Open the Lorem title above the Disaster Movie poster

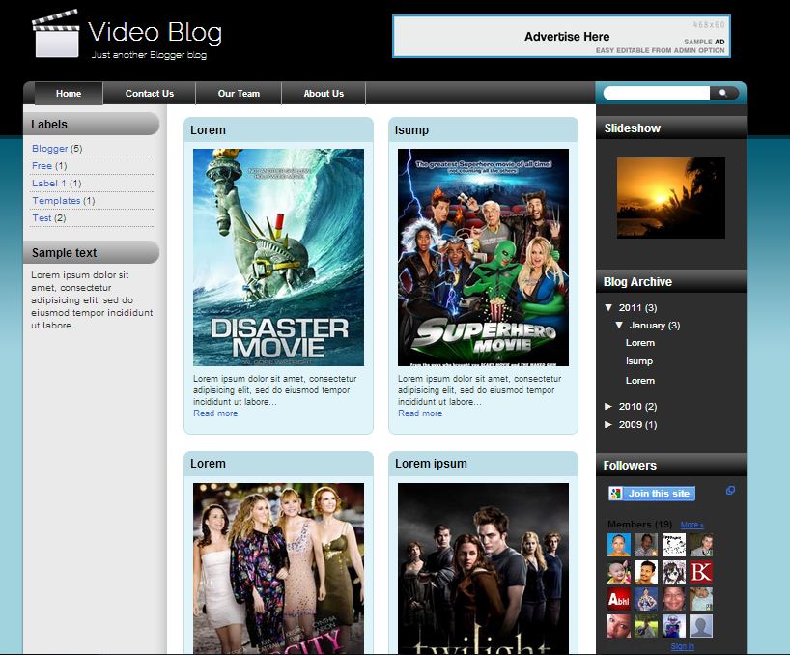click(x=208, y=130)
